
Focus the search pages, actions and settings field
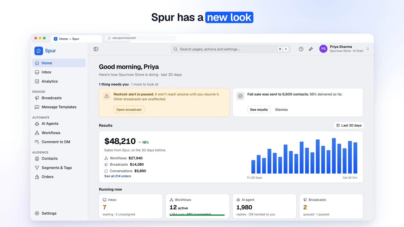point(231,49)
